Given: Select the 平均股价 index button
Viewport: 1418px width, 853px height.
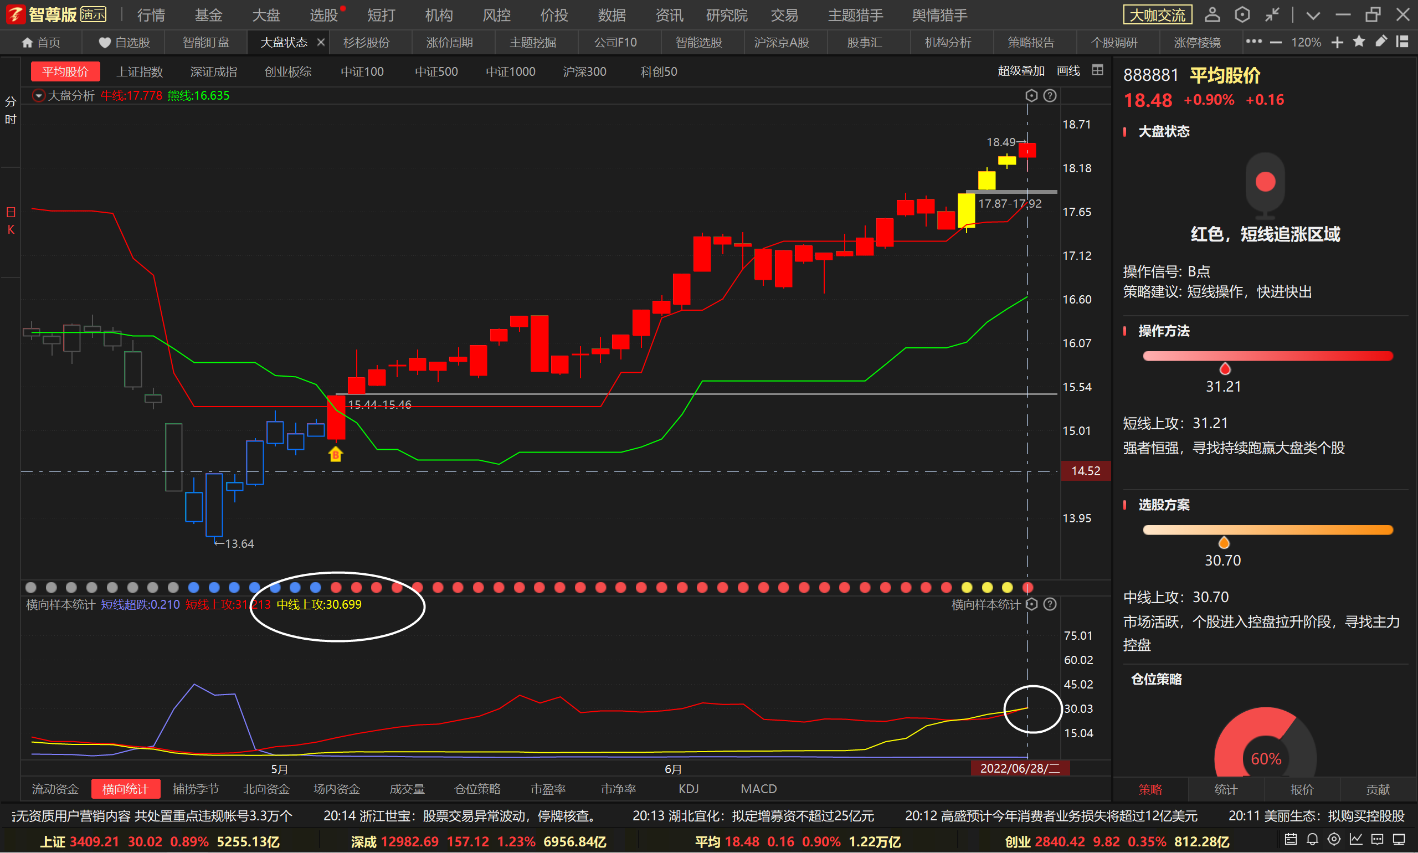Looking at the screenshot, I should [65, 72].
